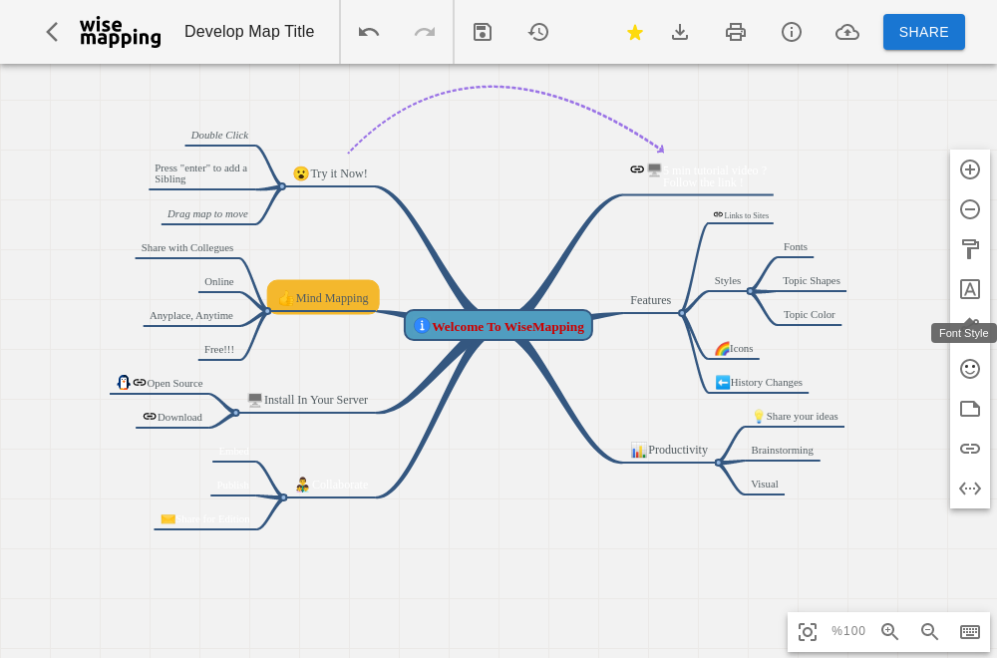Viewport: 997px width, 658px height.
Task: Select the Productivity topic
Action: coord(669,450)
